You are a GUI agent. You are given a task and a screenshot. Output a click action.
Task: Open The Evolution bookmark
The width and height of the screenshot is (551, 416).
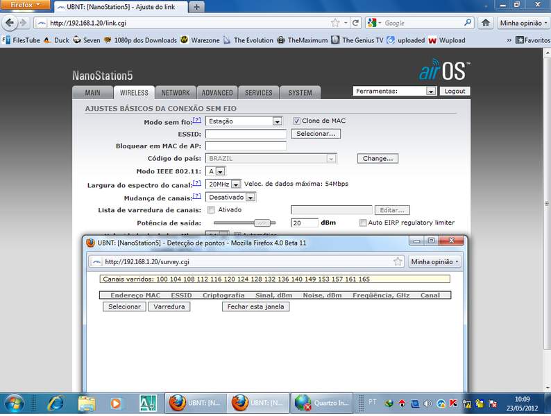(248, 40)
